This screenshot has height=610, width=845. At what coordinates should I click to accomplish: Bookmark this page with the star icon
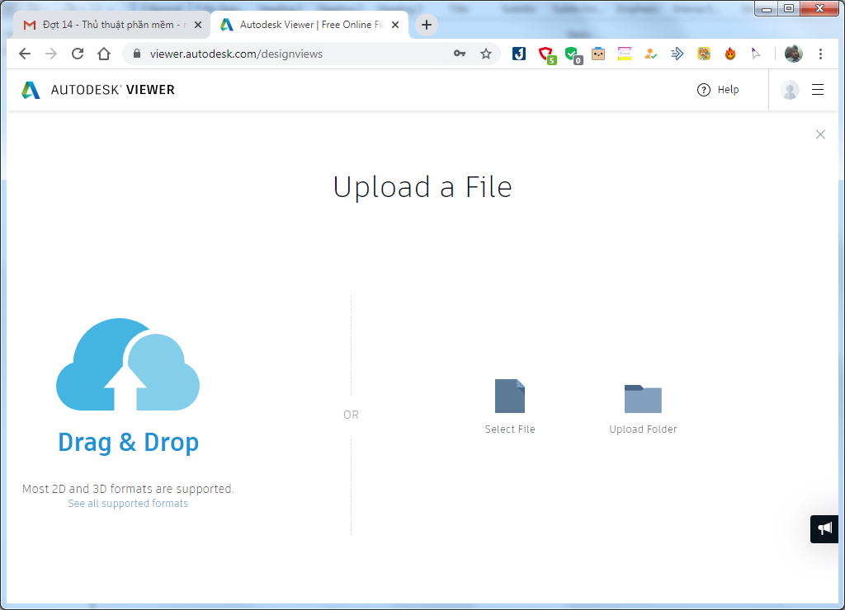(x=486, y=54)
